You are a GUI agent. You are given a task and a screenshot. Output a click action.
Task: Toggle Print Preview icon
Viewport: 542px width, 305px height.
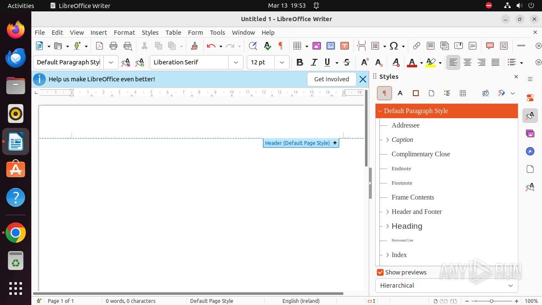coord(127,46)
